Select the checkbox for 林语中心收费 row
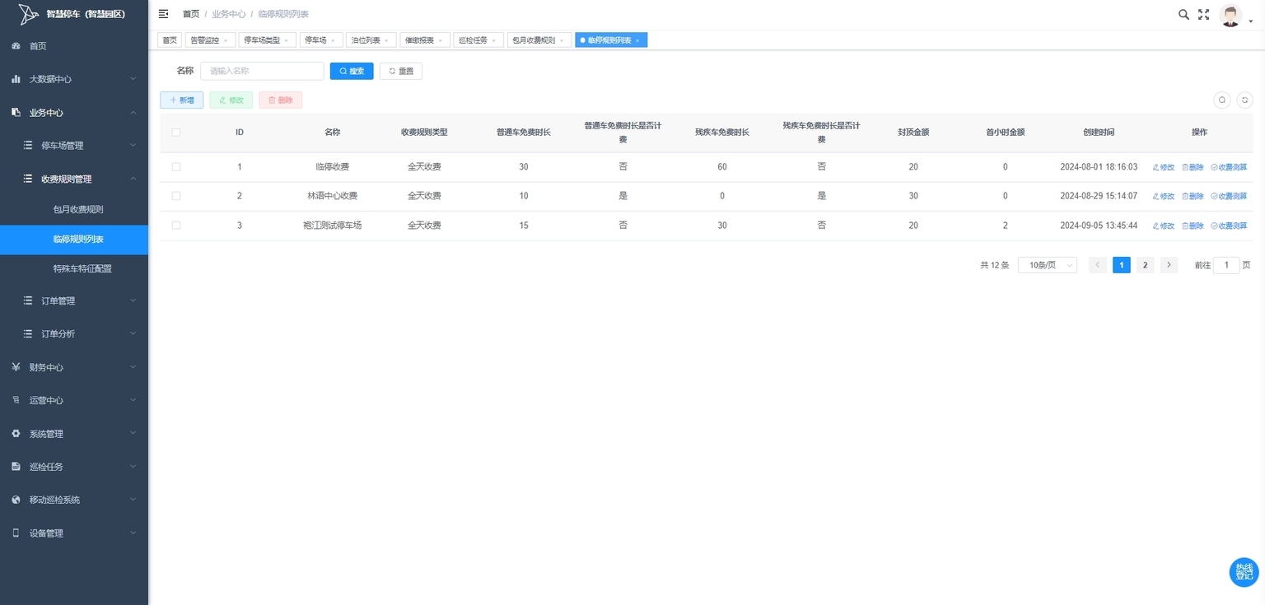Screen dimensions: 1265x605 pyautogui.click(x=176, y=196)
